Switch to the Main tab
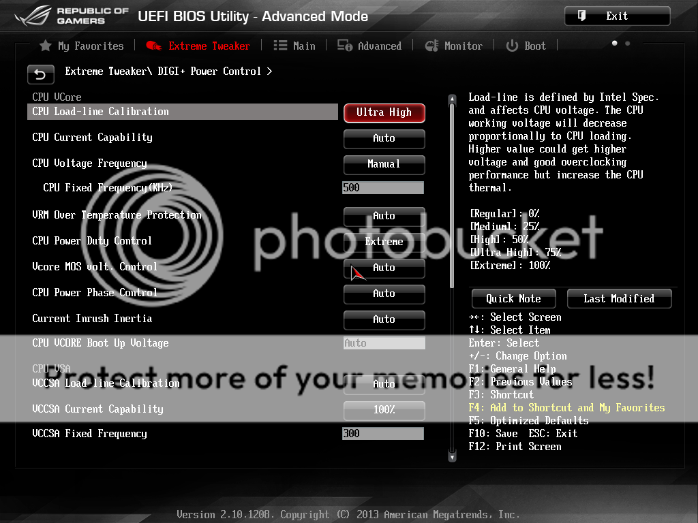 tap(303, 46)
